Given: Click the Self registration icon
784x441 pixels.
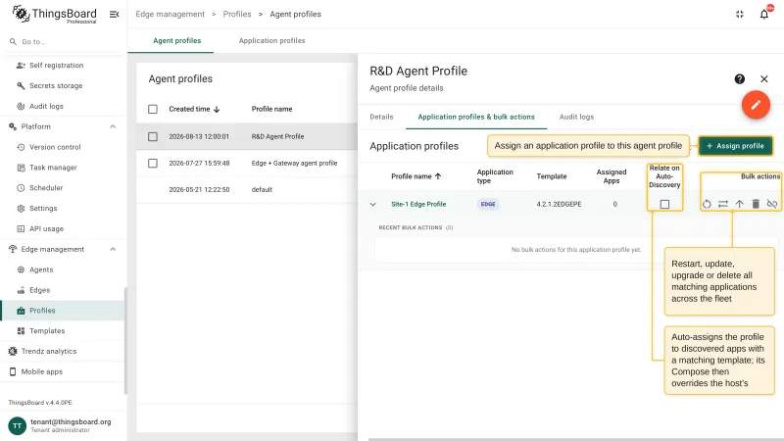Looking at the screenshot, I should click(21, 65).
